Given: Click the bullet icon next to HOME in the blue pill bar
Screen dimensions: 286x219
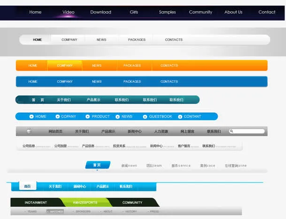Looking at the screenshot, I should click(31, 117).
